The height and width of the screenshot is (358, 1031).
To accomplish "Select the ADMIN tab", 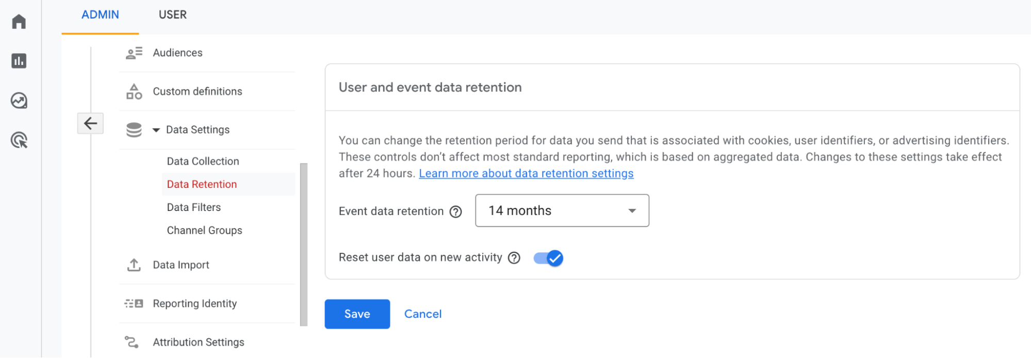I will [100, 14].
